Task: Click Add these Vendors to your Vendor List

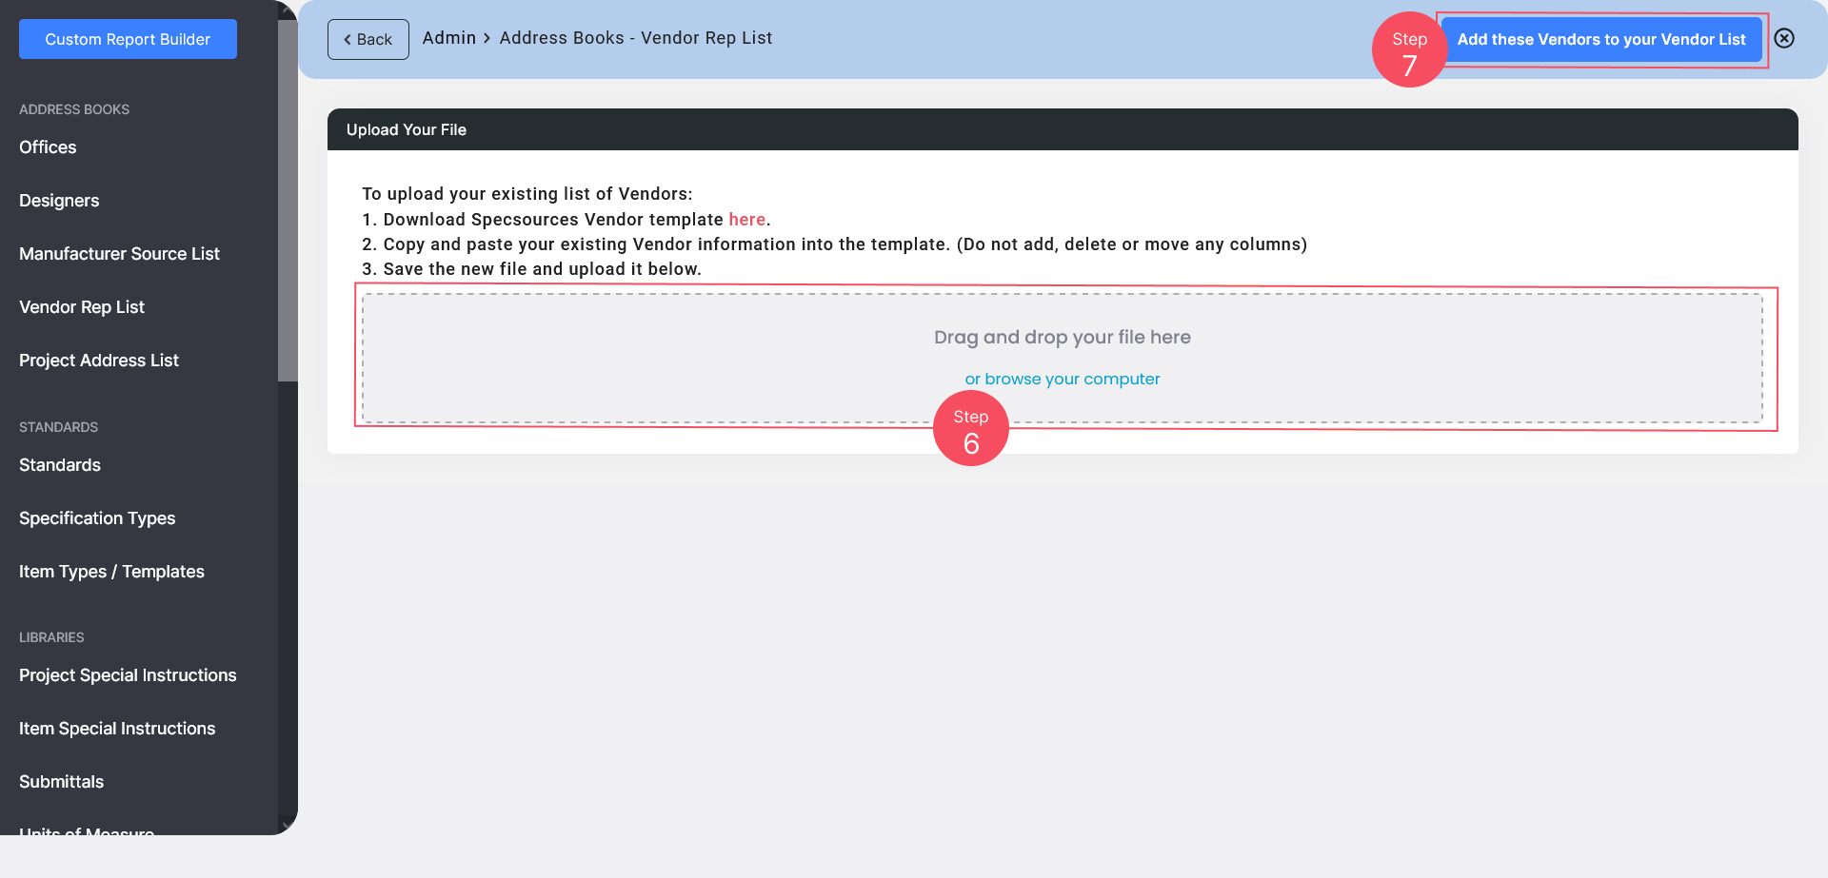Action: pyautogui.click(x=1601, y=39)
